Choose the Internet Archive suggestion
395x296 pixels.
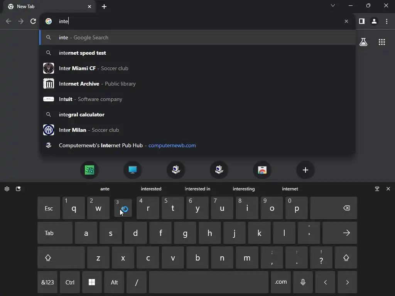[x=197, y=84]
